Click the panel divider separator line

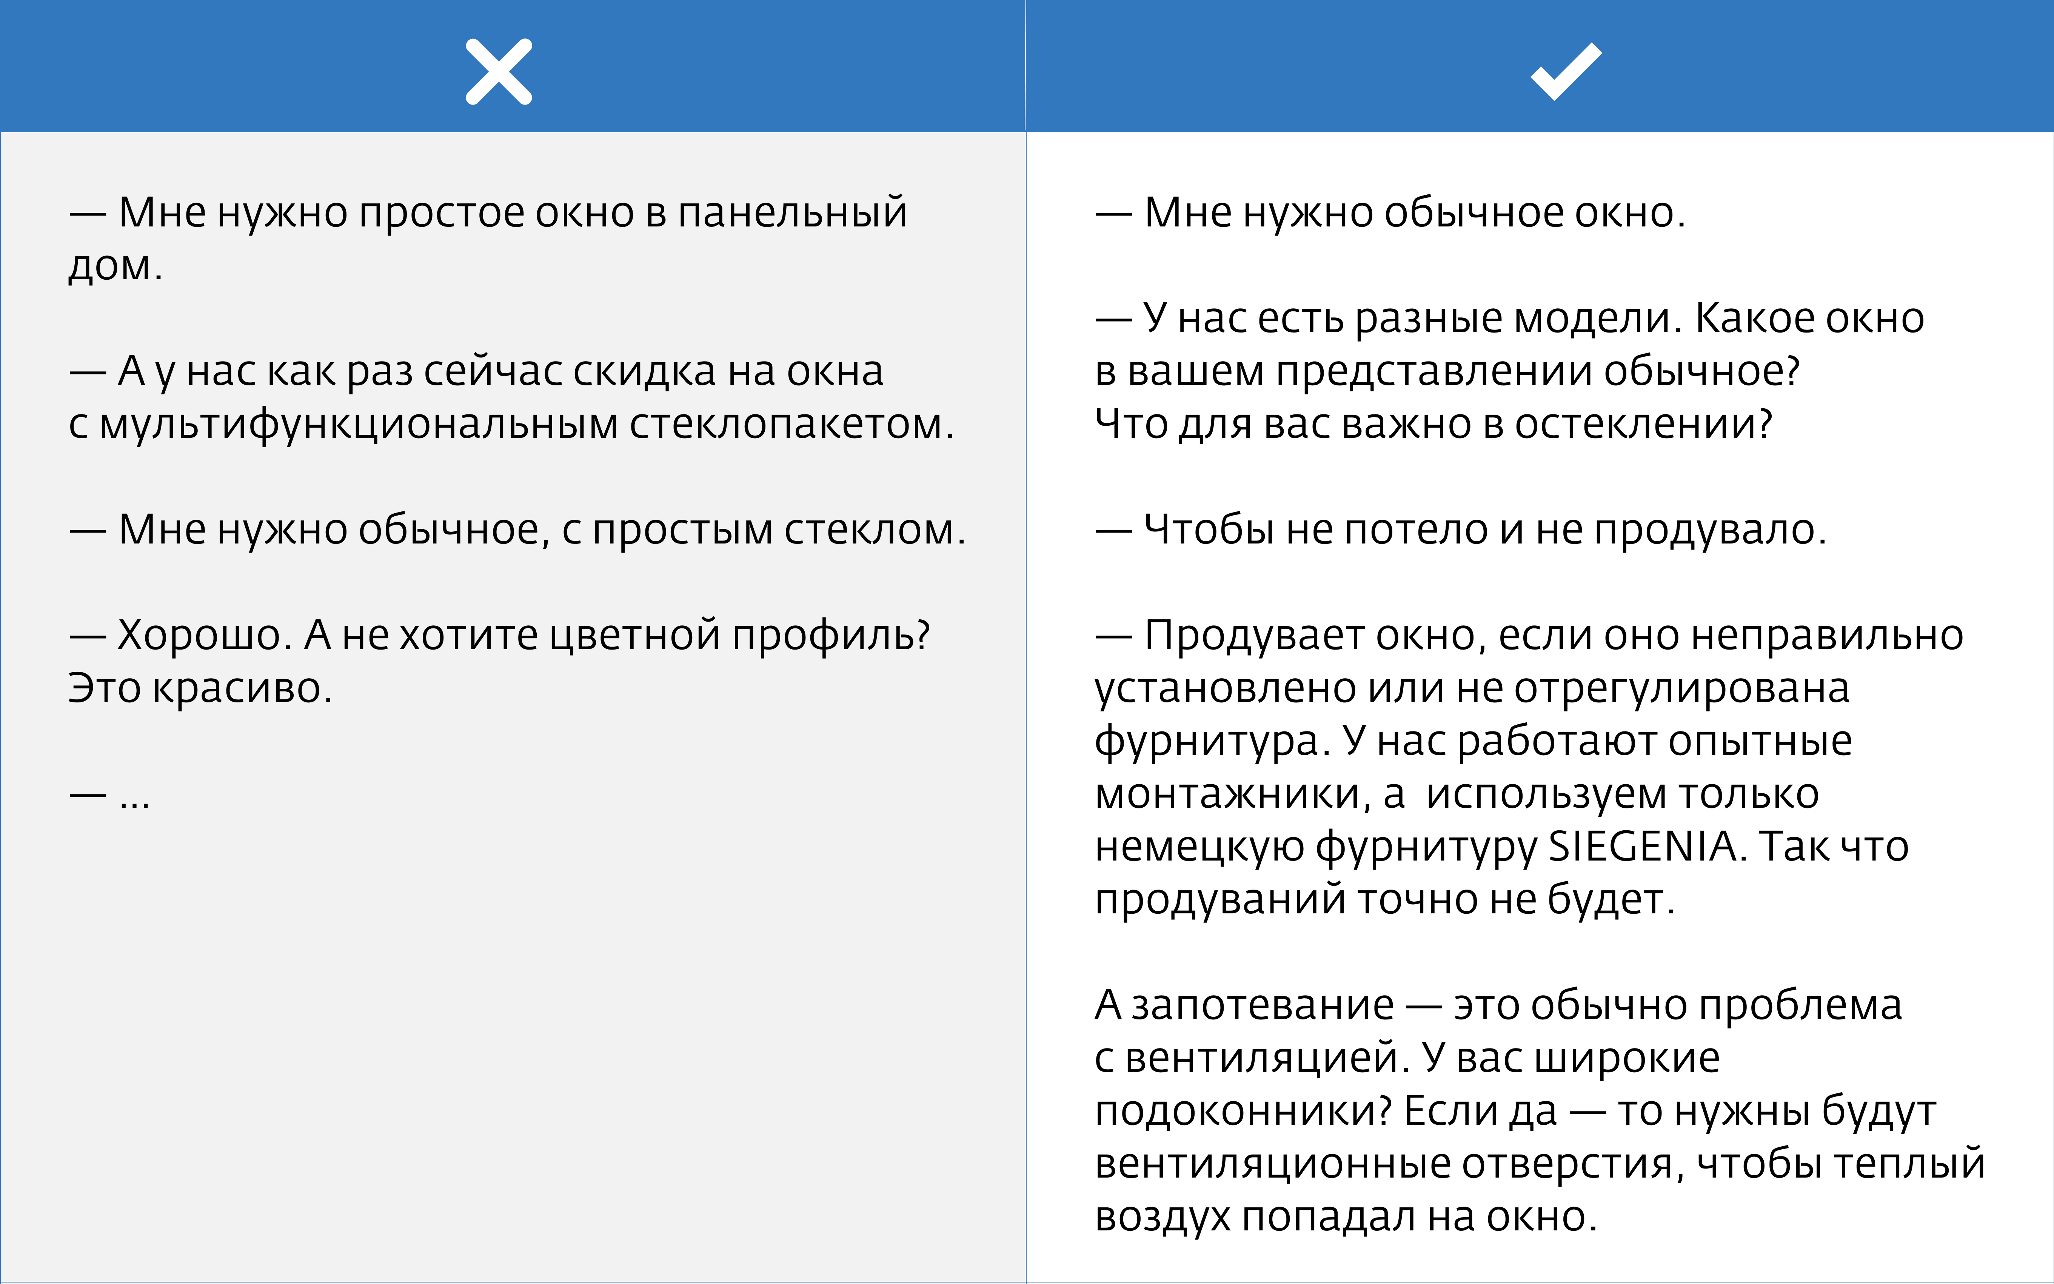(1026, 642)
